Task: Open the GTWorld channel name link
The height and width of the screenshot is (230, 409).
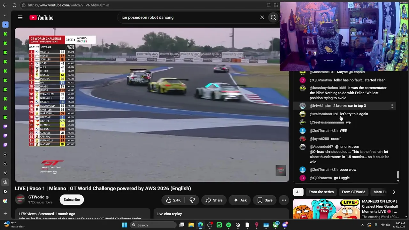Action: click(x=36, y=197)
